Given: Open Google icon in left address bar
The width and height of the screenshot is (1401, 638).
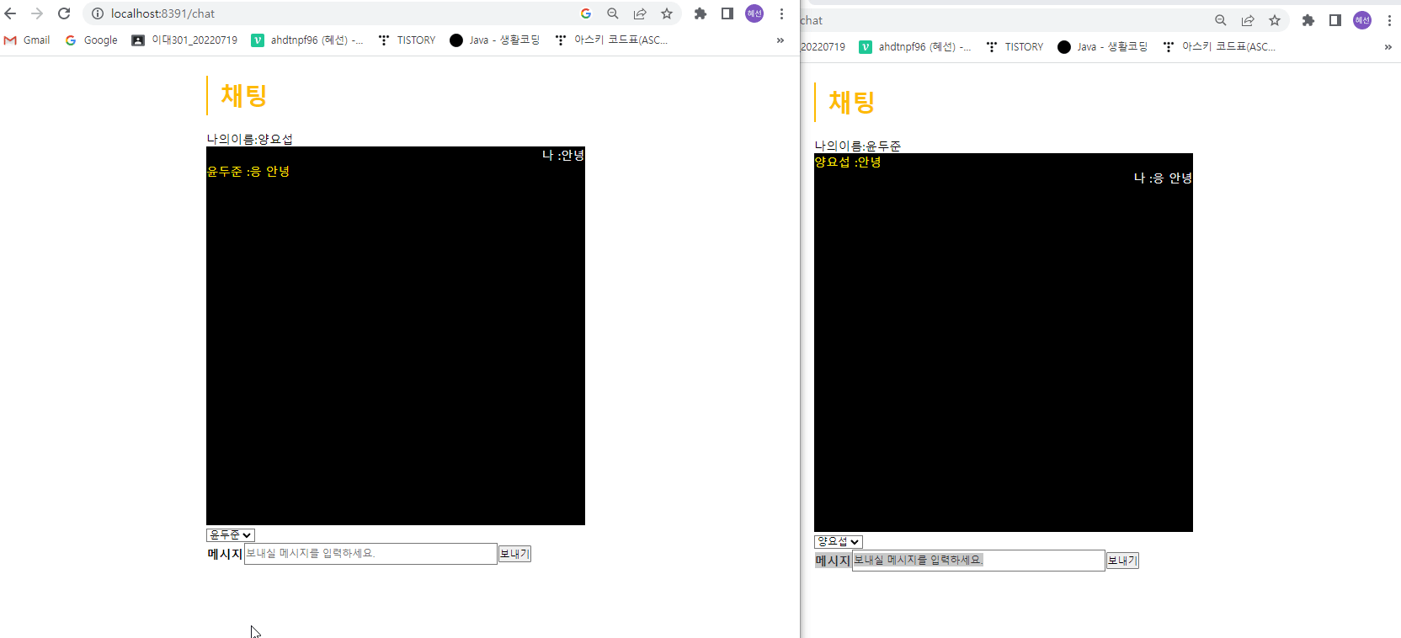Looking at the screenshot, I should click(586, 13).
